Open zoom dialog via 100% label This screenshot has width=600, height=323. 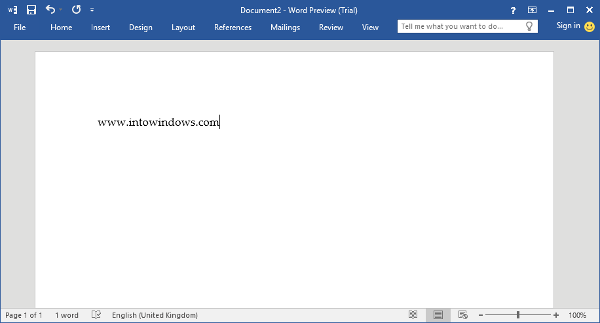tap(578, 315)
